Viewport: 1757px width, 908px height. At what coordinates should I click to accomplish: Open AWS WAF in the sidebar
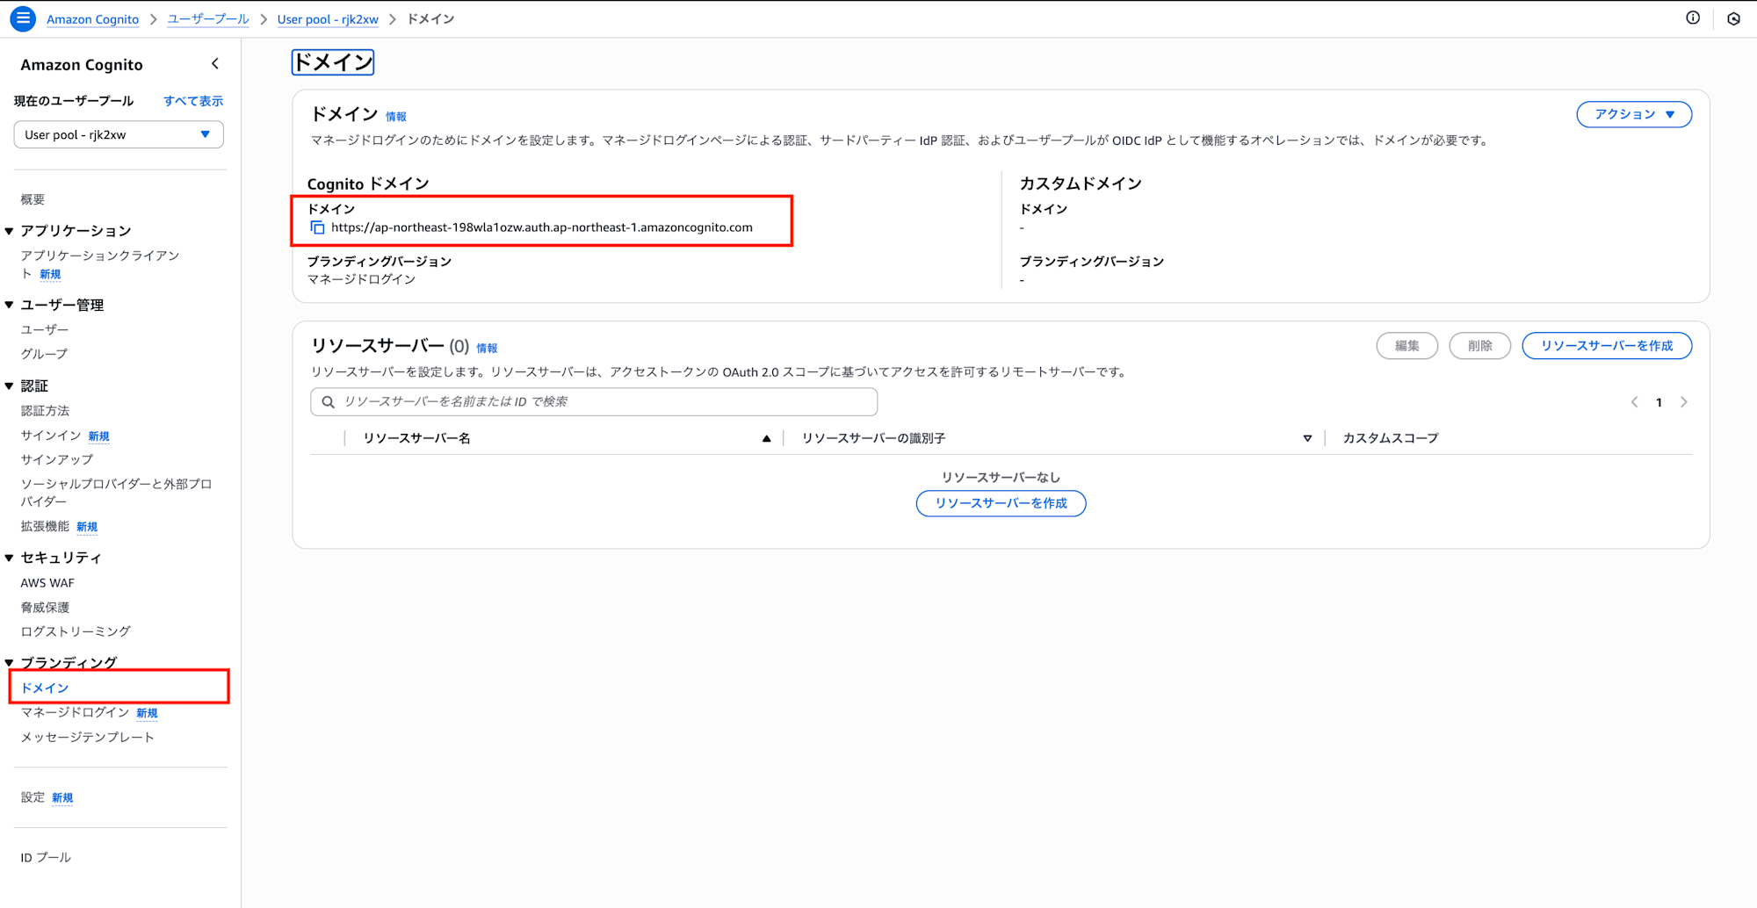(x=47, y=583)
